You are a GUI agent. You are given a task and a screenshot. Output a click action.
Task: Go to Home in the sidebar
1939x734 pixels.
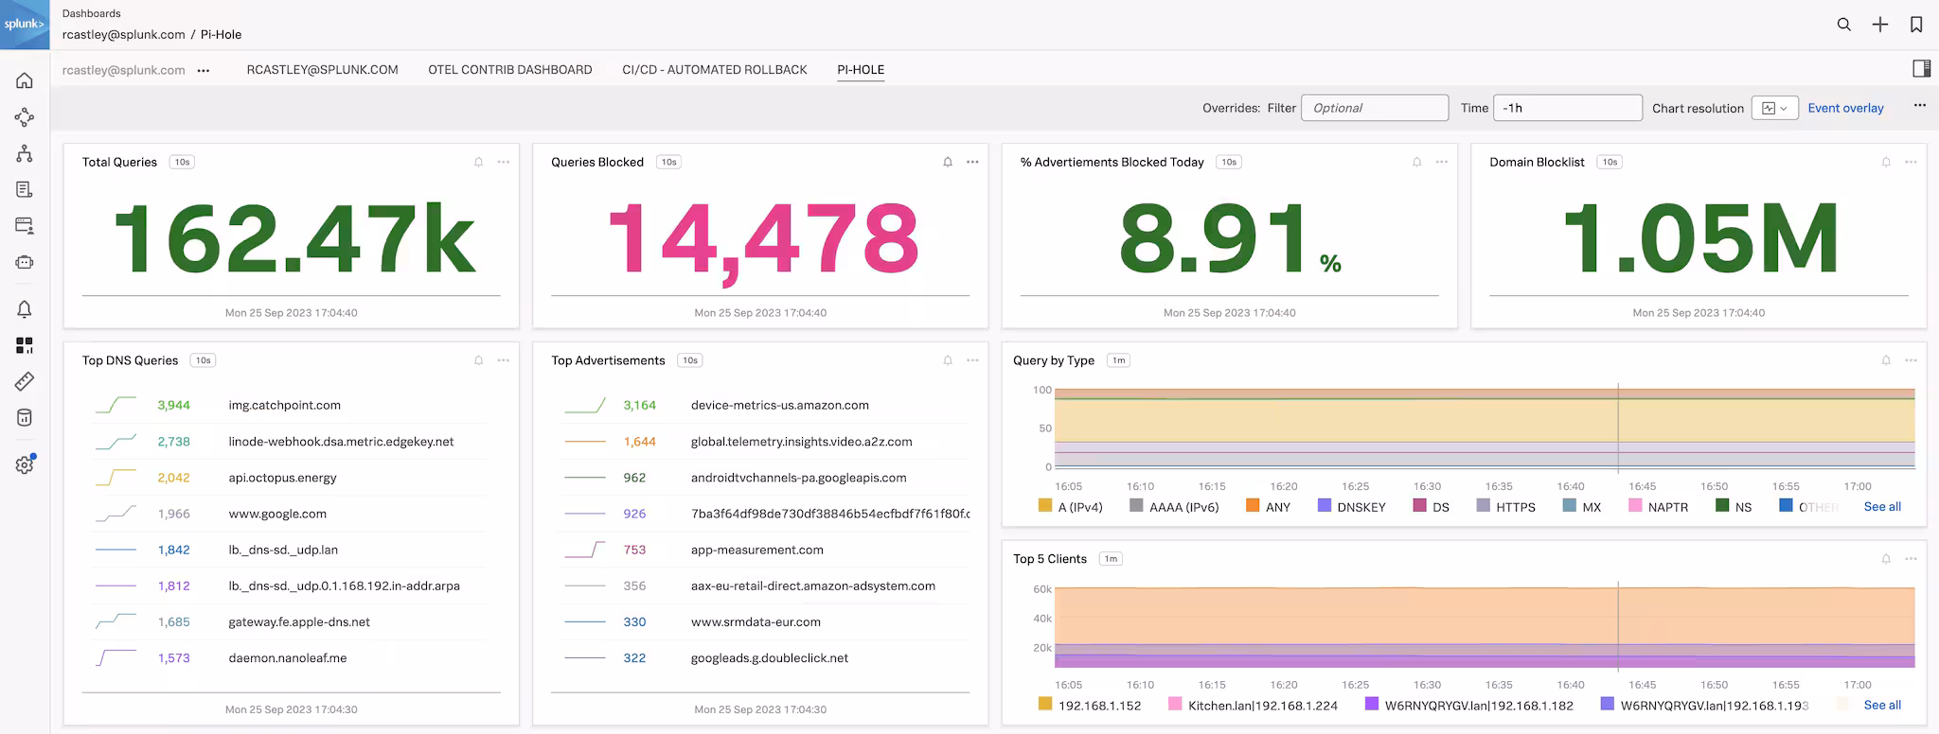click(25, 81)
